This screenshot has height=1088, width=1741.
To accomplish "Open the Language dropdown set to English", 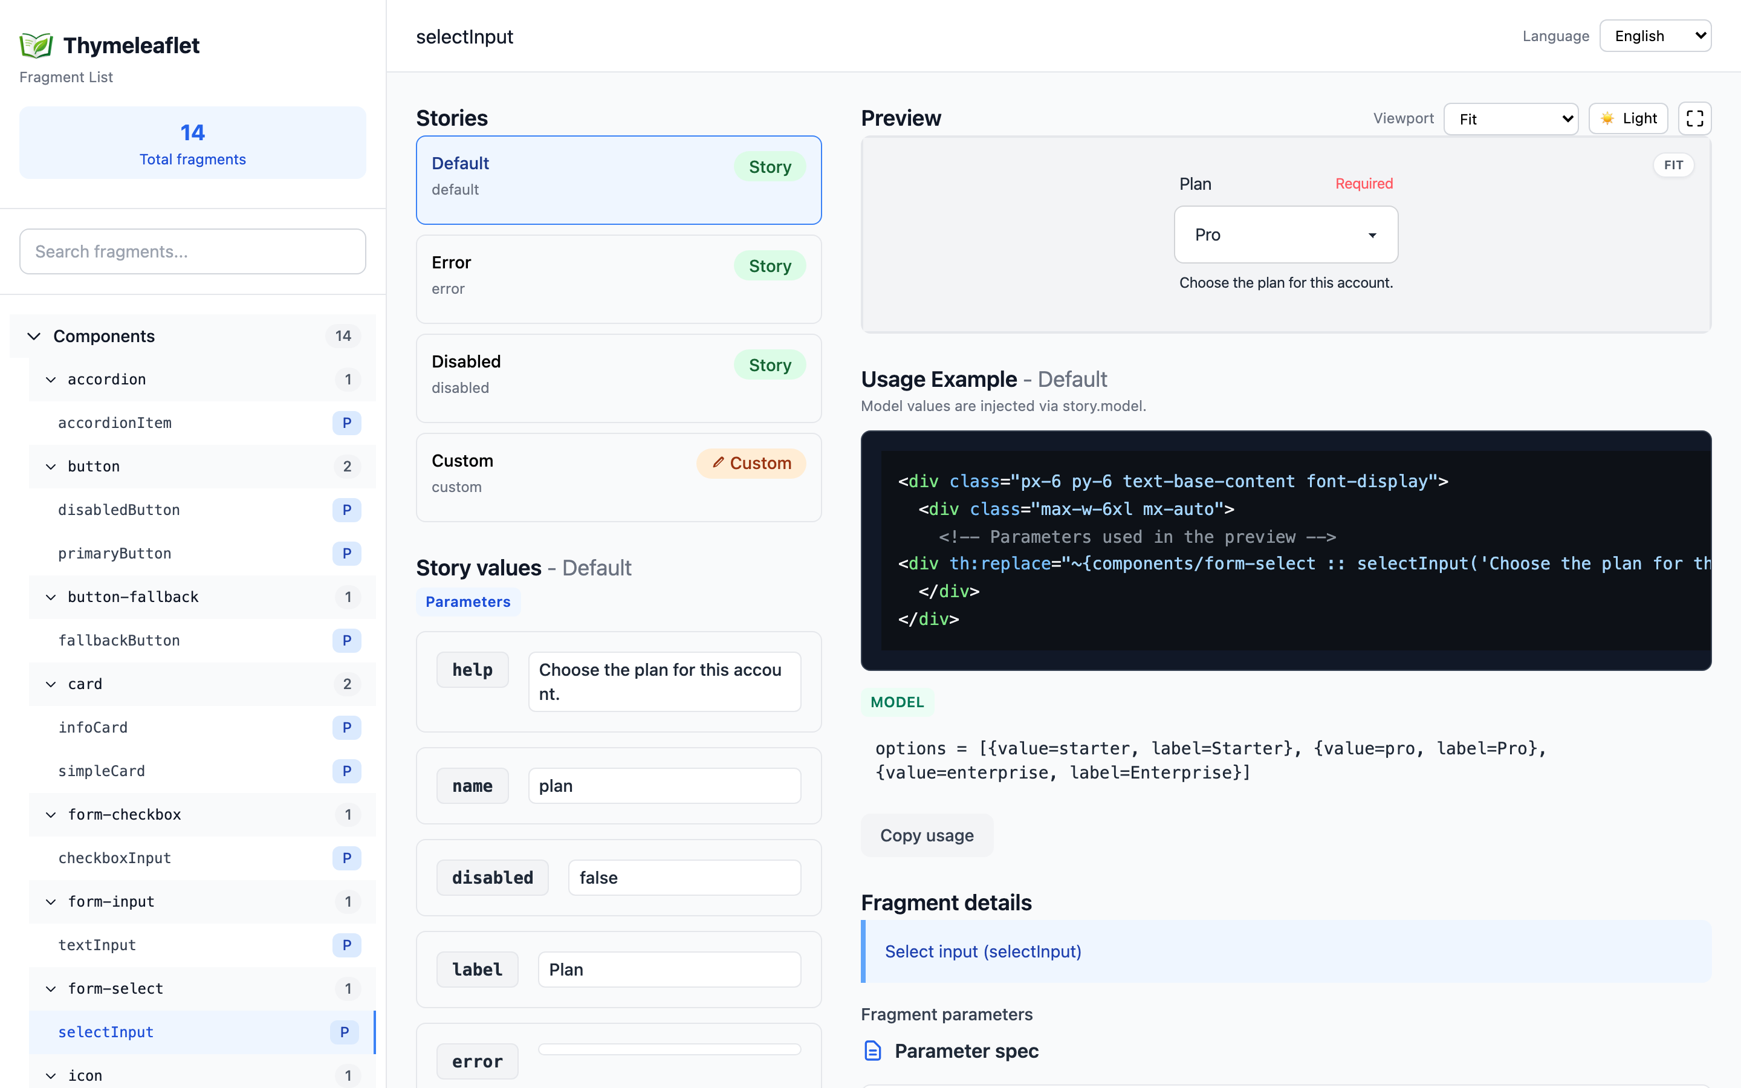I will tap(1655, 35).
